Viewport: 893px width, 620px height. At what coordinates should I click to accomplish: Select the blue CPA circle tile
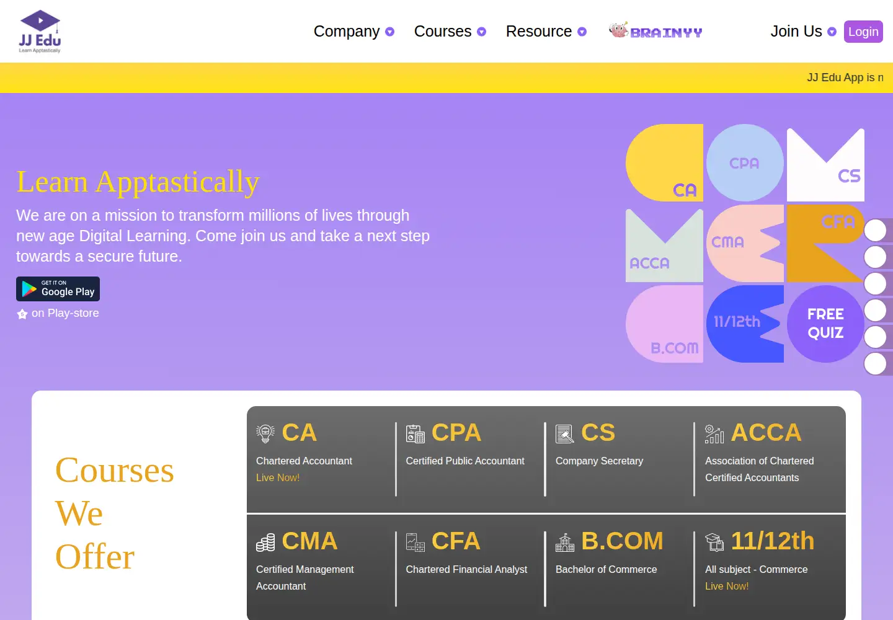tap(745, 162)
